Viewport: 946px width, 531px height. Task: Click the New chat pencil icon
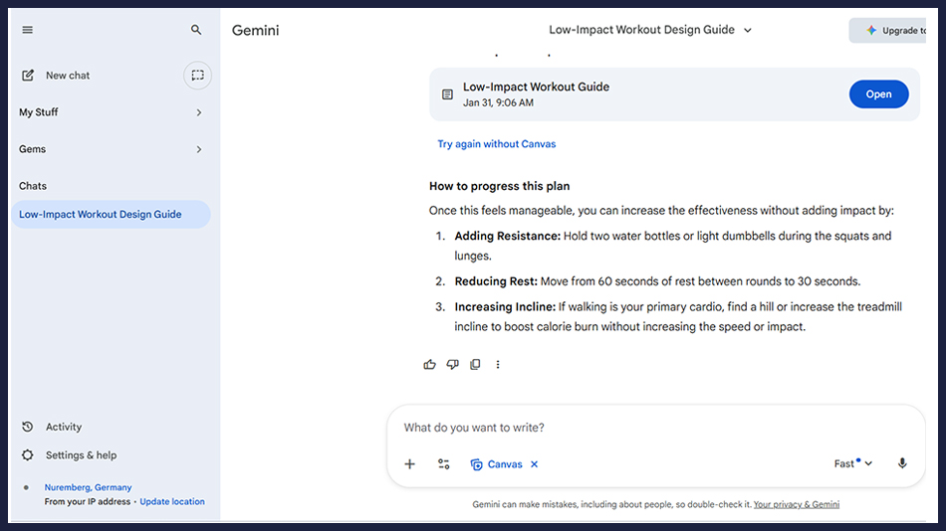point(28,76)
